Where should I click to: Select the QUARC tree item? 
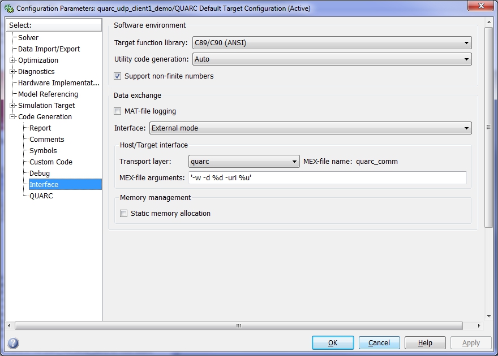[x=40, y=196]
